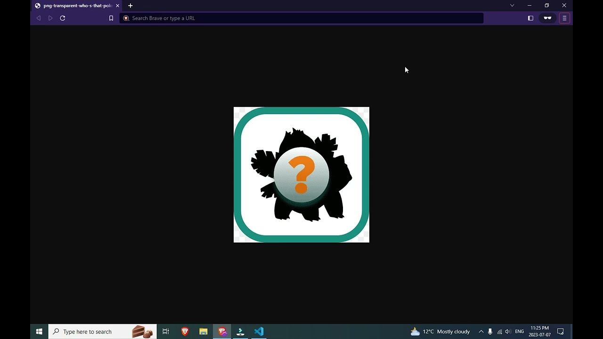Screen dimensions: 603x339
Task: Launch Brave browser from the taskbar
Action: click(185, 331)
